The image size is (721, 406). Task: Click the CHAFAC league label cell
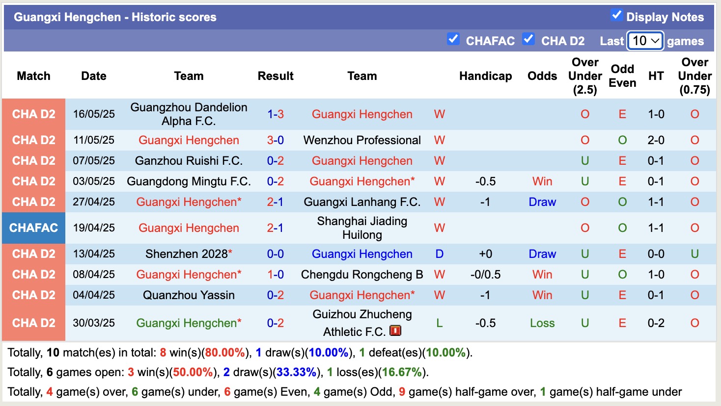click(33, 228)
